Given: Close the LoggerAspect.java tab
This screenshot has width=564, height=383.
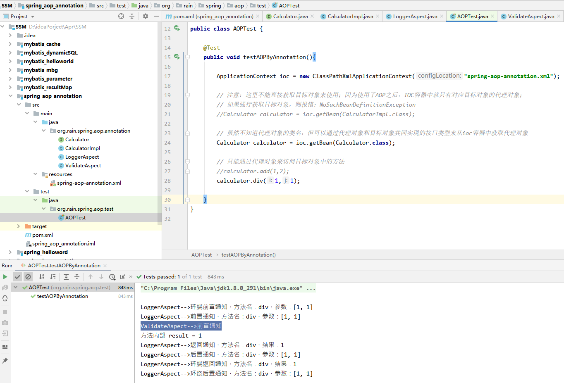Looking at the screenshot, I should (x=442, y=17).
